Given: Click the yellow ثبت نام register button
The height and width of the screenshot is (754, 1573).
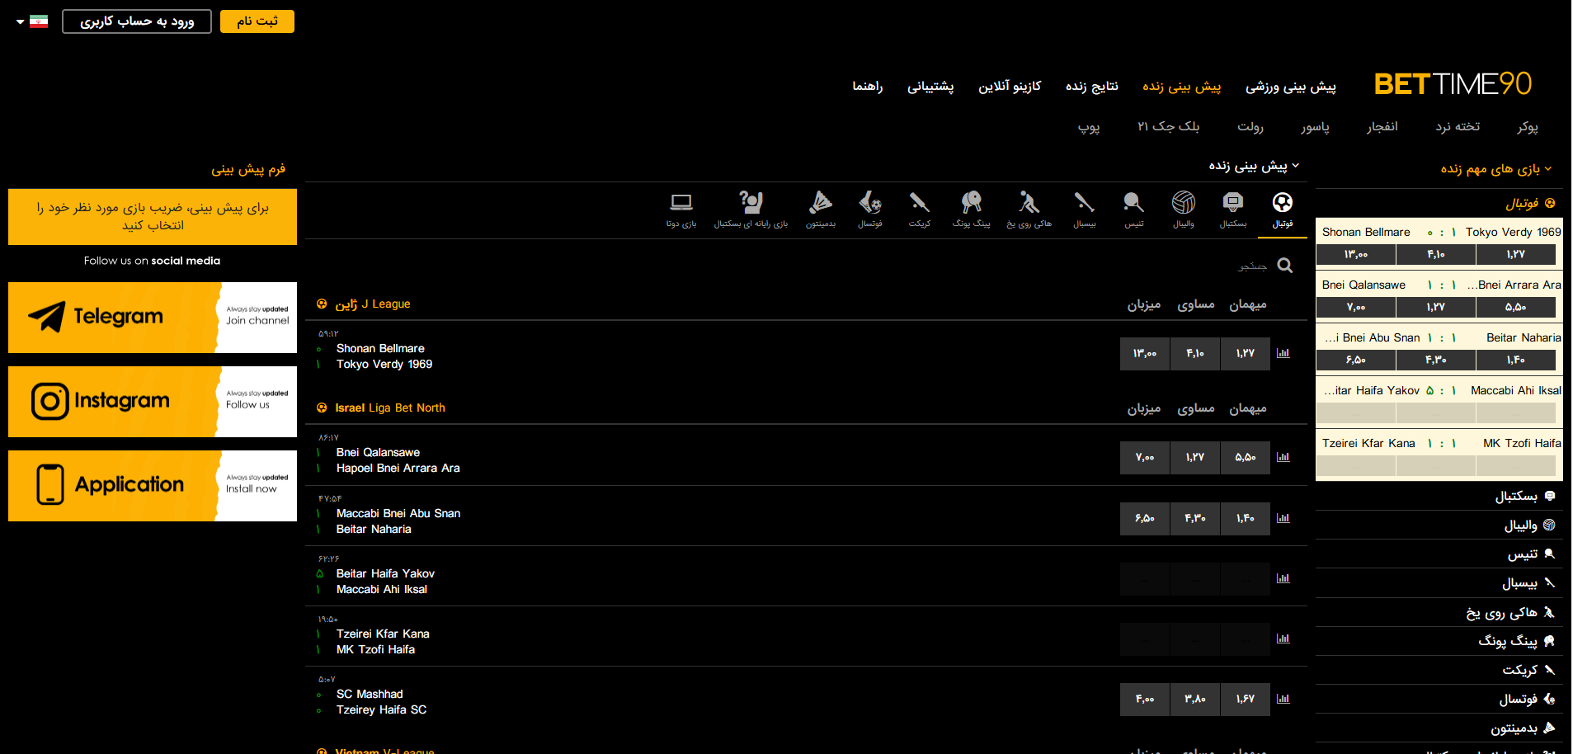Looking at the screenshot, I should pyautogui.click(x=257, y=21).
